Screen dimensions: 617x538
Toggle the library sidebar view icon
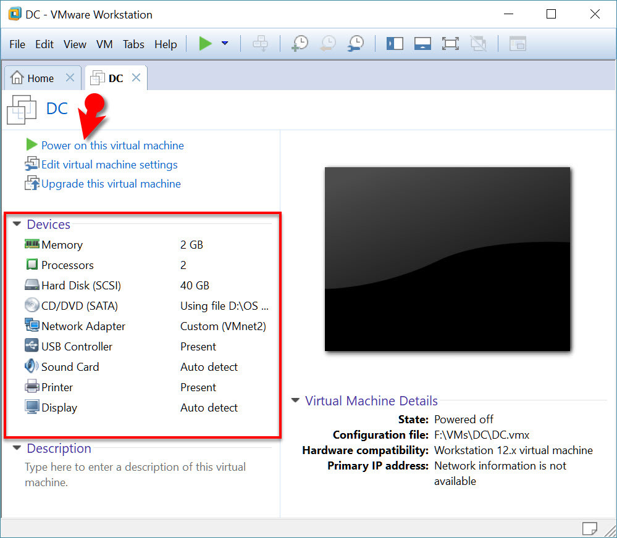[395, 44]
